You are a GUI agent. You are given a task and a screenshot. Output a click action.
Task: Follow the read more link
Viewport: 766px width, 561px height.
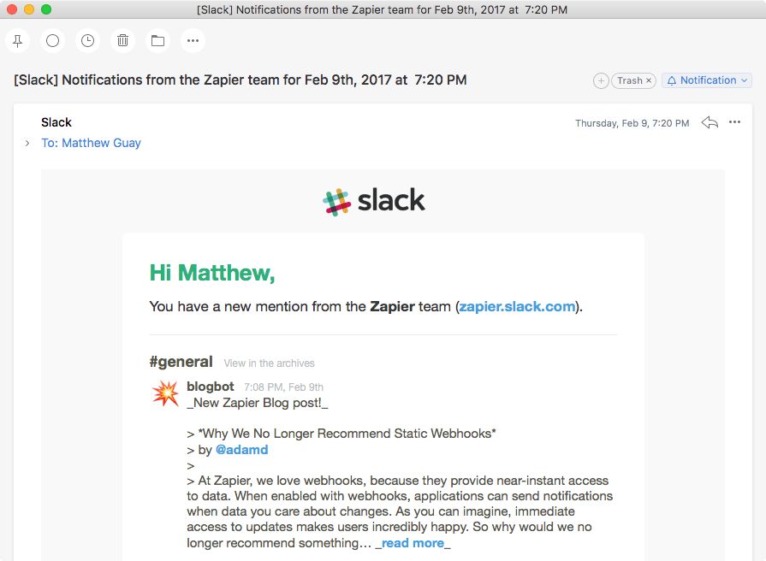coord(412,542)
